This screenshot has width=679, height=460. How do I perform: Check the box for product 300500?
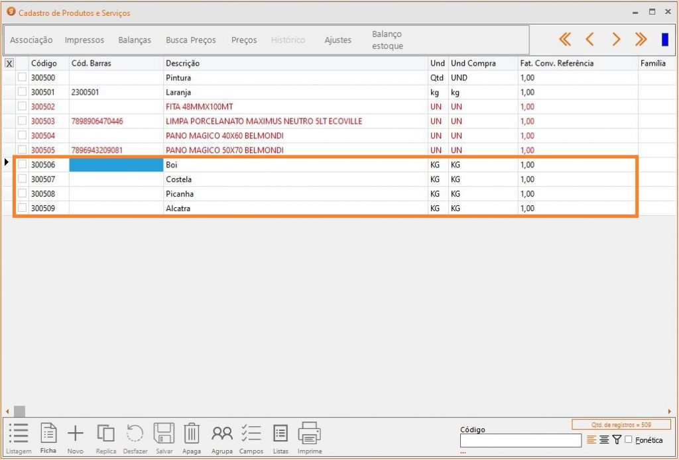(x=22, y=77)
